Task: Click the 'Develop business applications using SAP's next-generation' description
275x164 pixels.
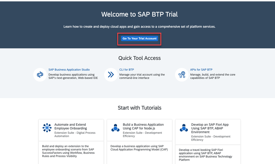Action: (x=73, y=76)
